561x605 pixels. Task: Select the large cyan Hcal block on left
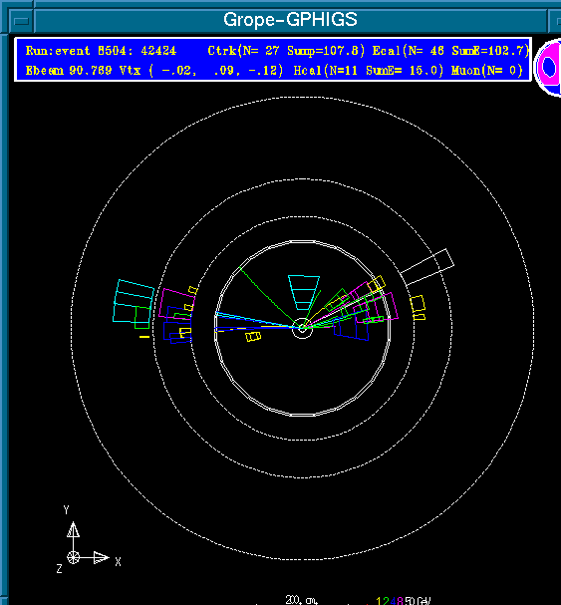click(x=134, y=301)
